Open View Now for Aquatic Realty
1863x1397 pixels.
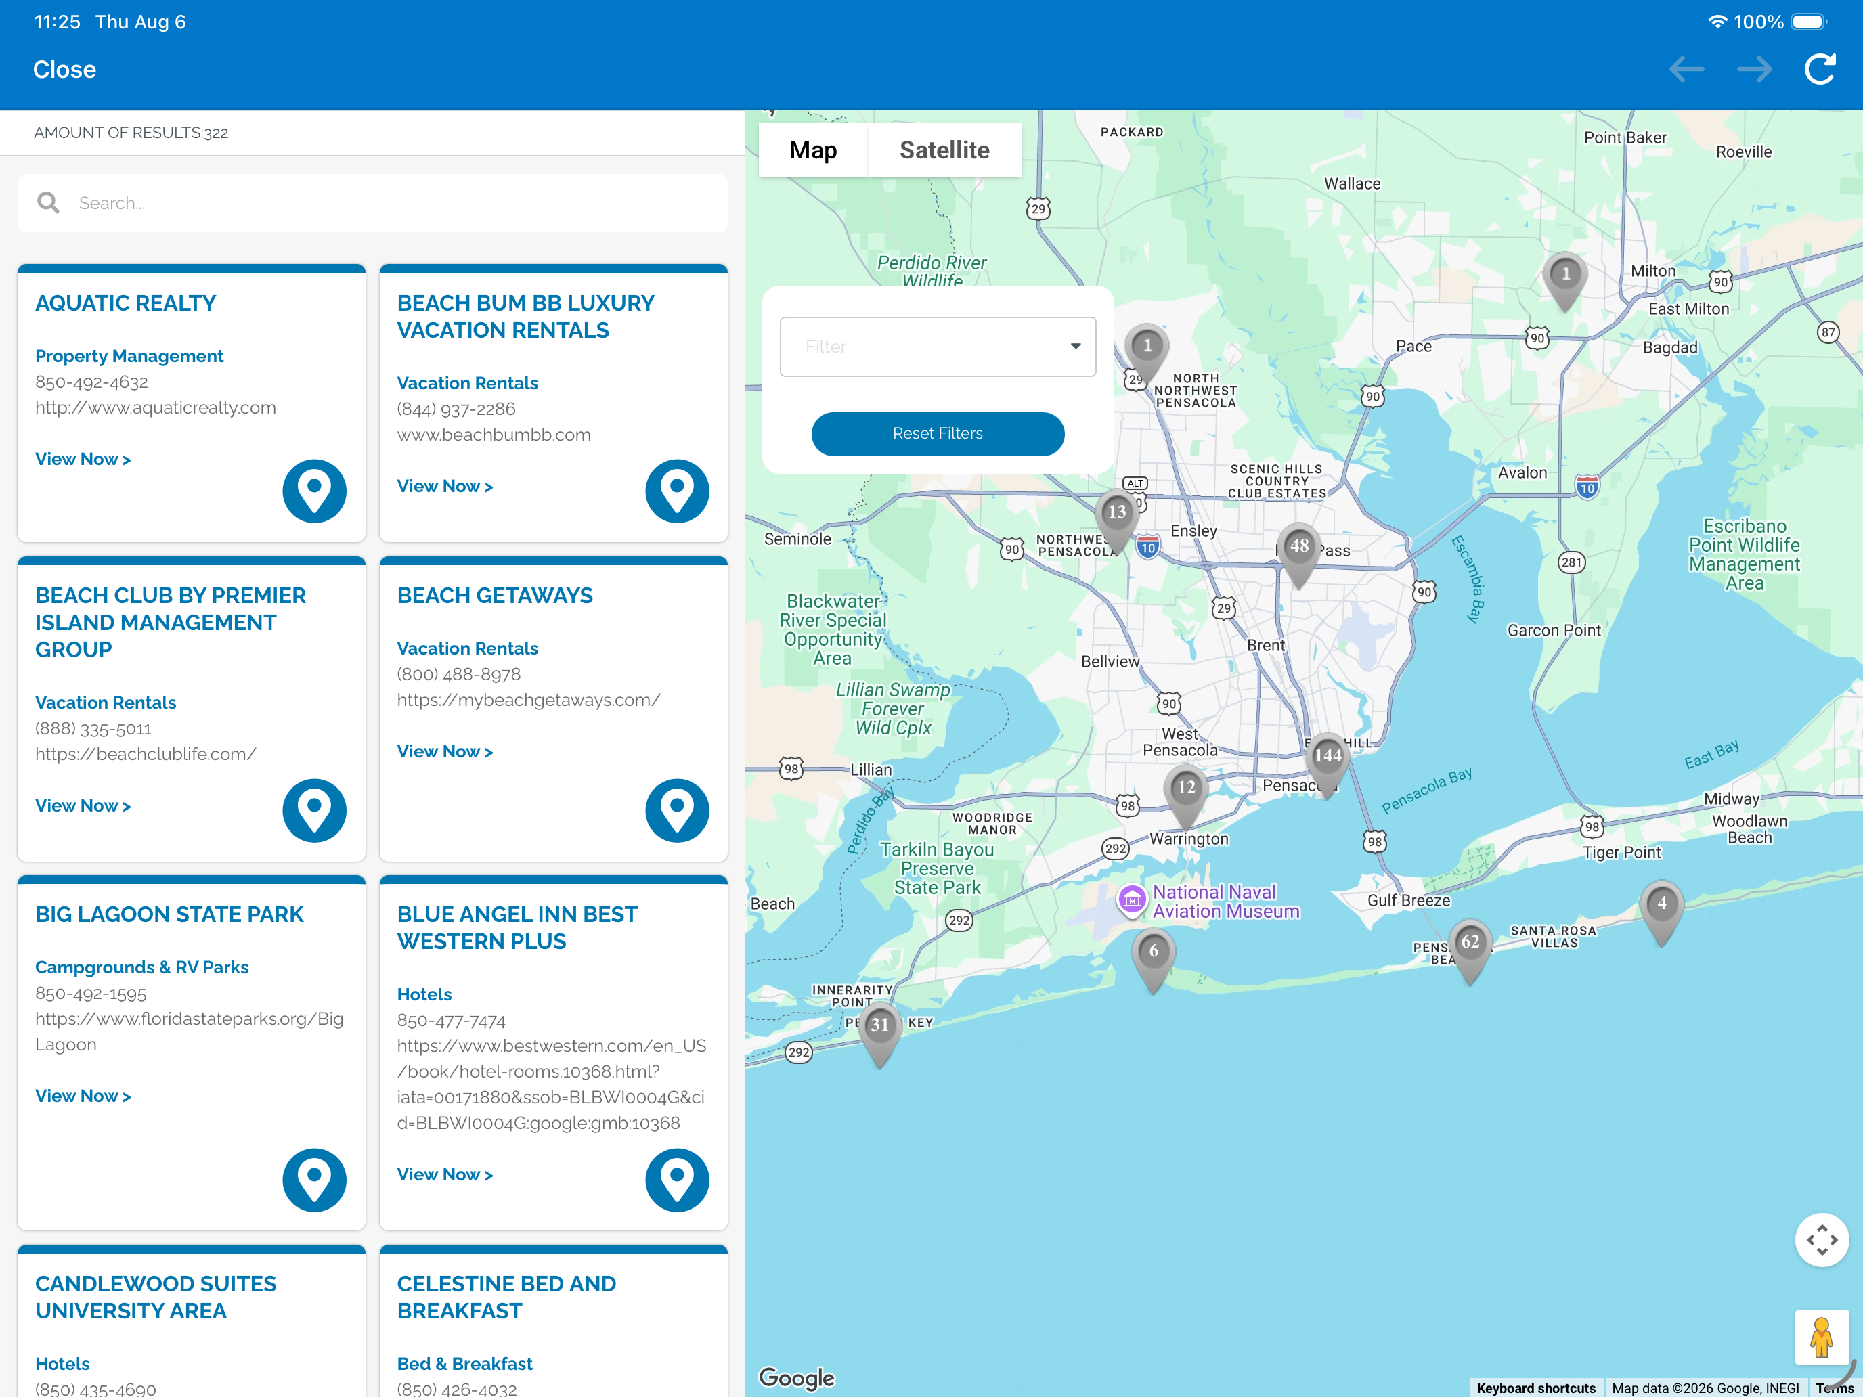tap(83, 459)
